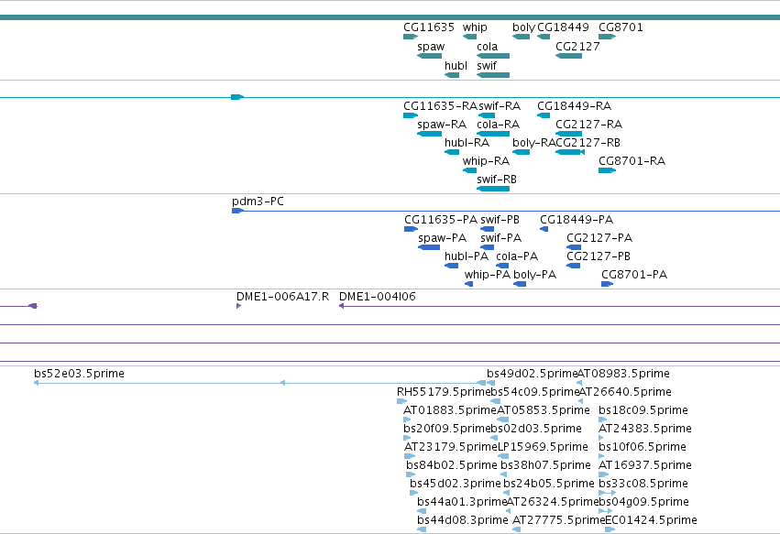Click the swif-RB transcript bar
This screenshot has height=534, width=780.
coord(493,189)
